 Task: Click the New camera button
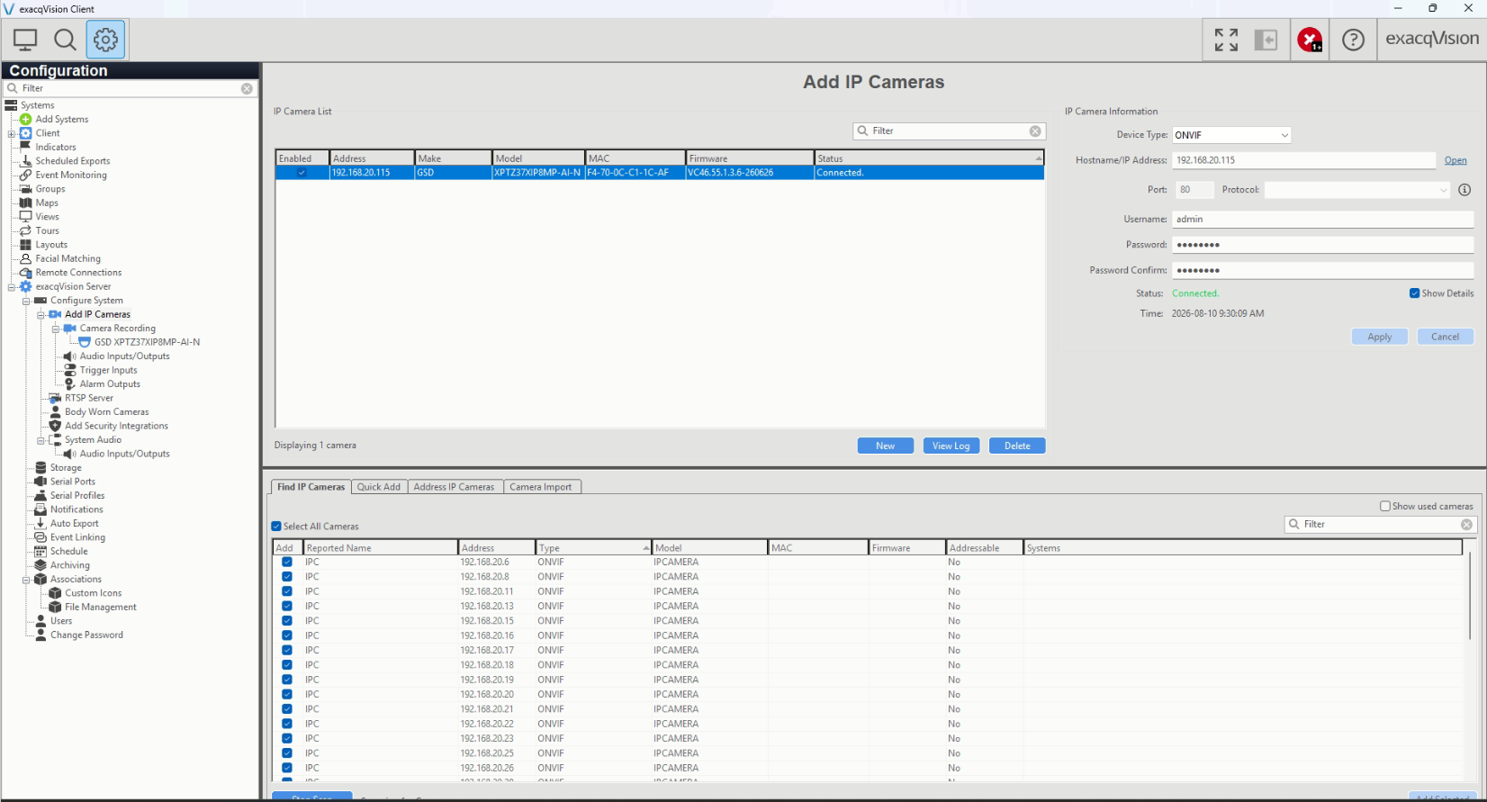(885, 446)
